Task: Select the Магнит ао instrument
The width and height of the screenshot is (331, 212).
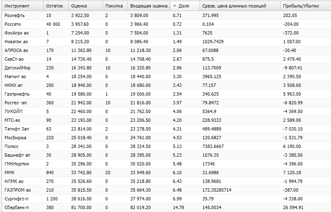Action: (x=15, y=77)
